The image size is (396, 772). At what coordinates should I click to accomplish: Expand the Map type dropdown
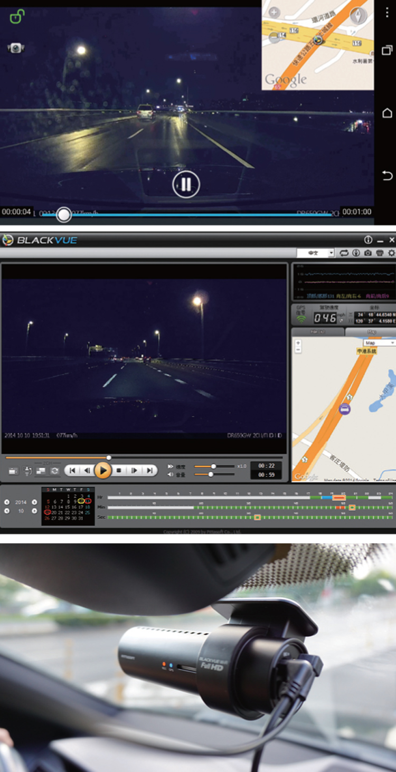point(379,343)
